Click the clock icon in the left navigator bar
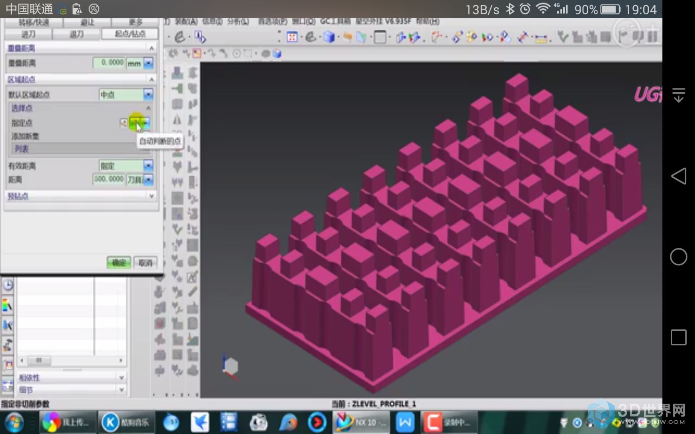The image size is (695, 434). click(x=8, y=285)
